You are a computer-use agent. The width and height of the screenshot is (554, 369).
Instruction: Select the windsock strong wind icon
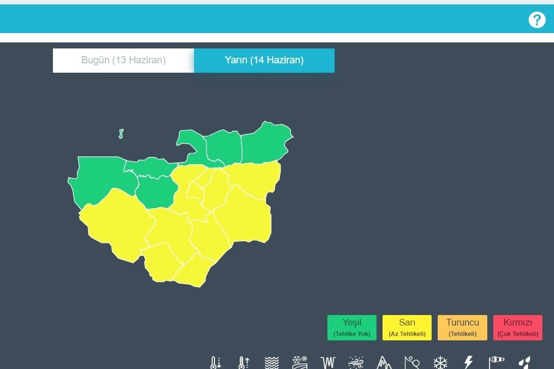coord(496,362)
